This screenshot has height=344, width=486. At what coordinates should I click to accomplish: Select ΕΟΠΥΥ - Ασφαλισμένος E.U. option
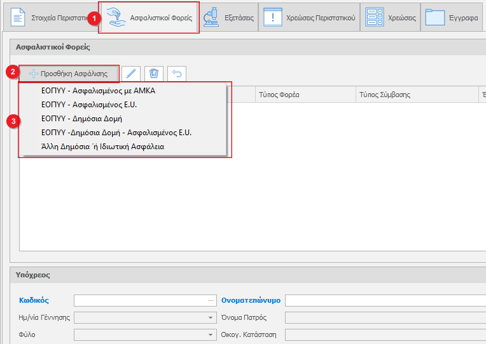89,105
